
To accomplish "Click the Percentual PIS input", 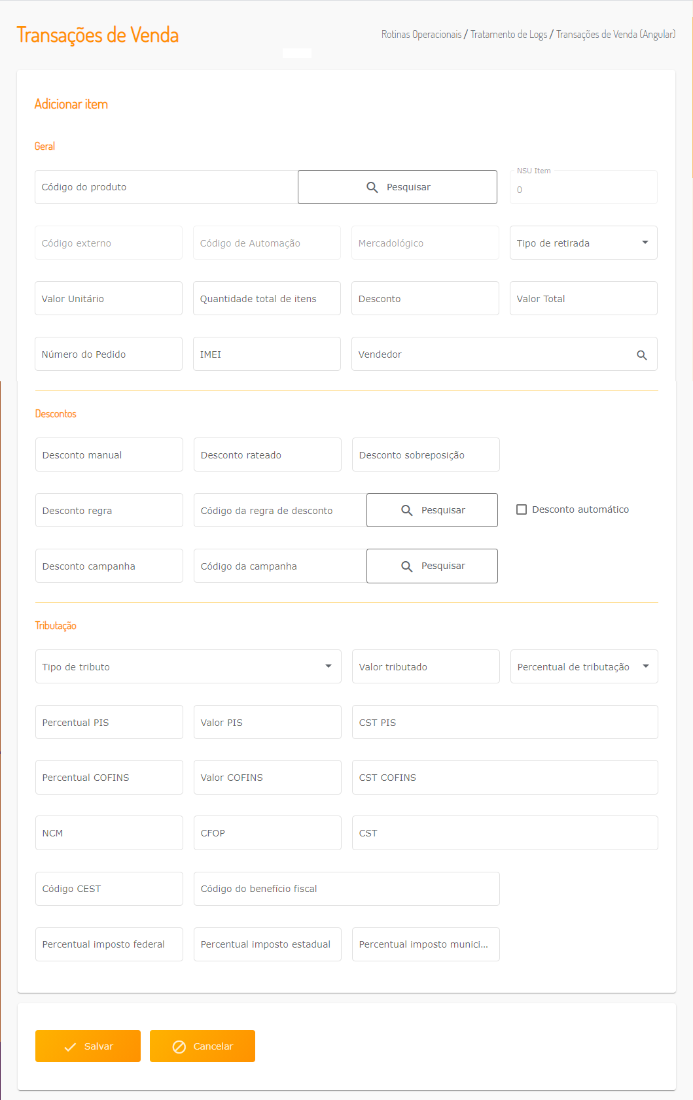I will point(109,723).
